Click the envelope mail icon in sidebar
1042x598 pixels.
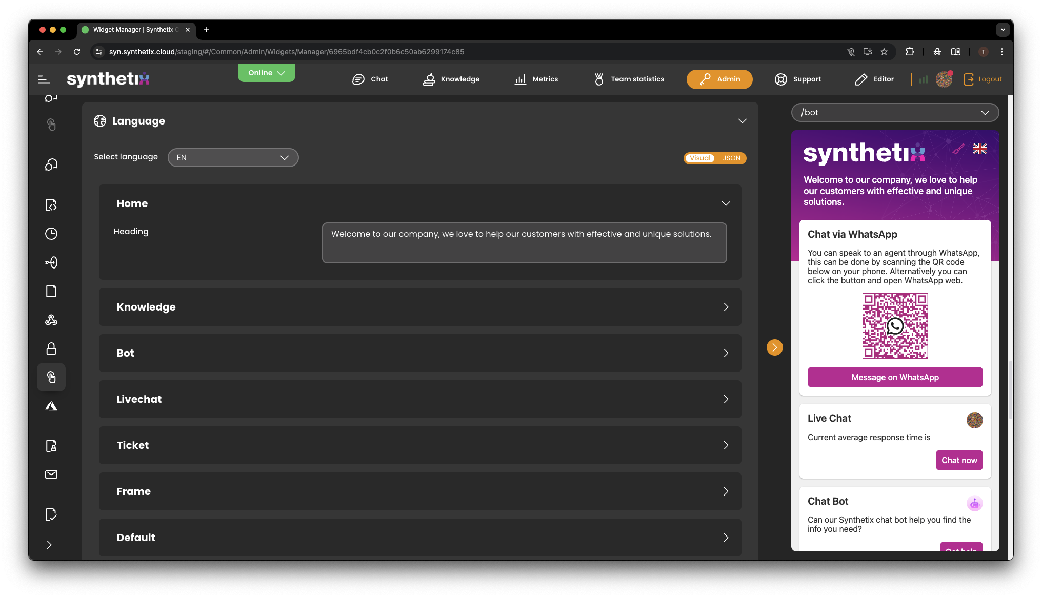(51, 475)
